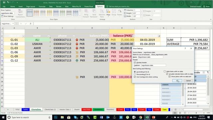Click the microphone icon in the search box
Viewport: 213px width, 120px height.
coord(49,117)
